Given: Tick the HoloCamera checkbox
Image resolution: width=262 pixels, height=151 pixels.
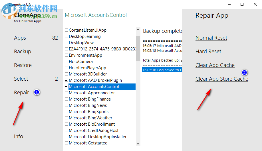Looking at the screenshot, I should [x=66, y=62].
